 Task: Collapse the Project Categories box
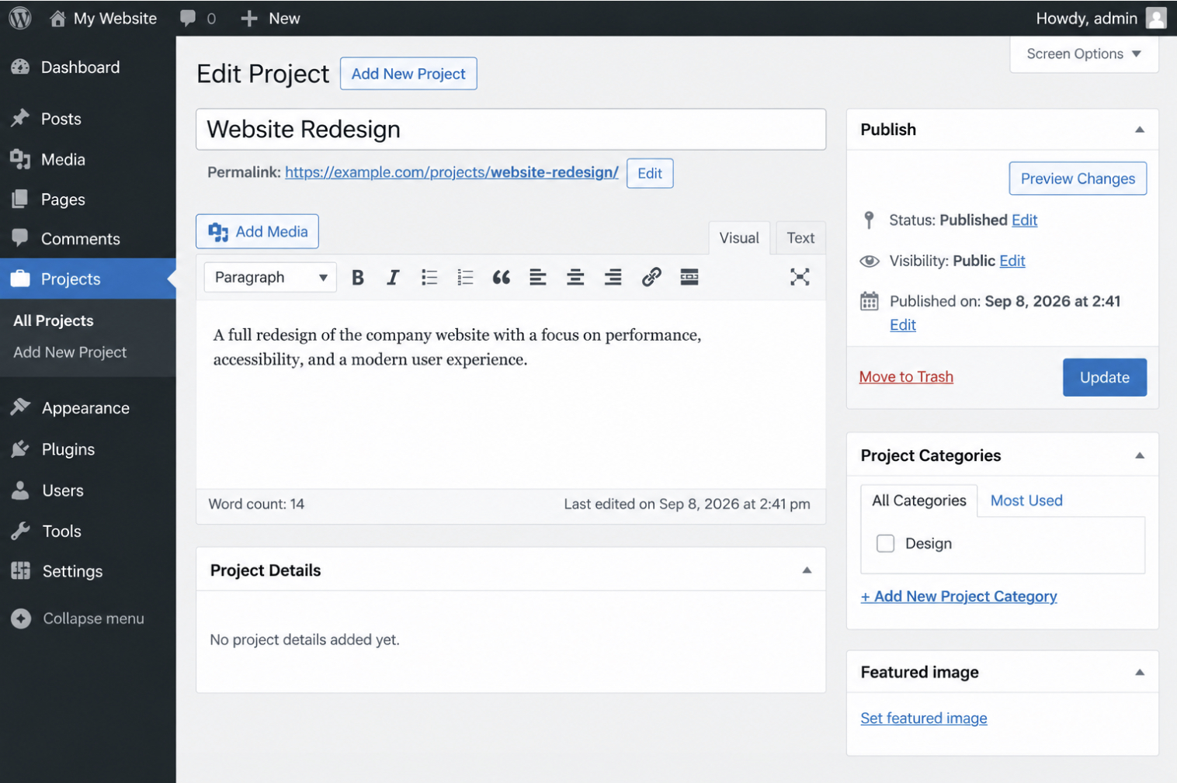pyautogui.click(x=1140, y=456)
